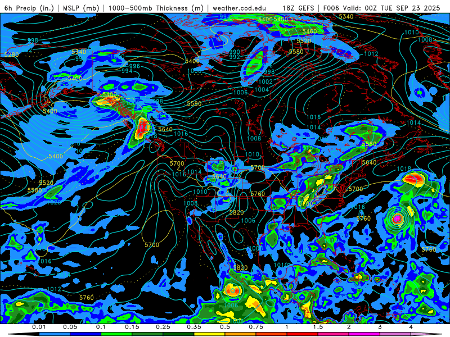450x337 pixels.
Task: Select the dark blue legend swatch
Action: tap(85, 334)
